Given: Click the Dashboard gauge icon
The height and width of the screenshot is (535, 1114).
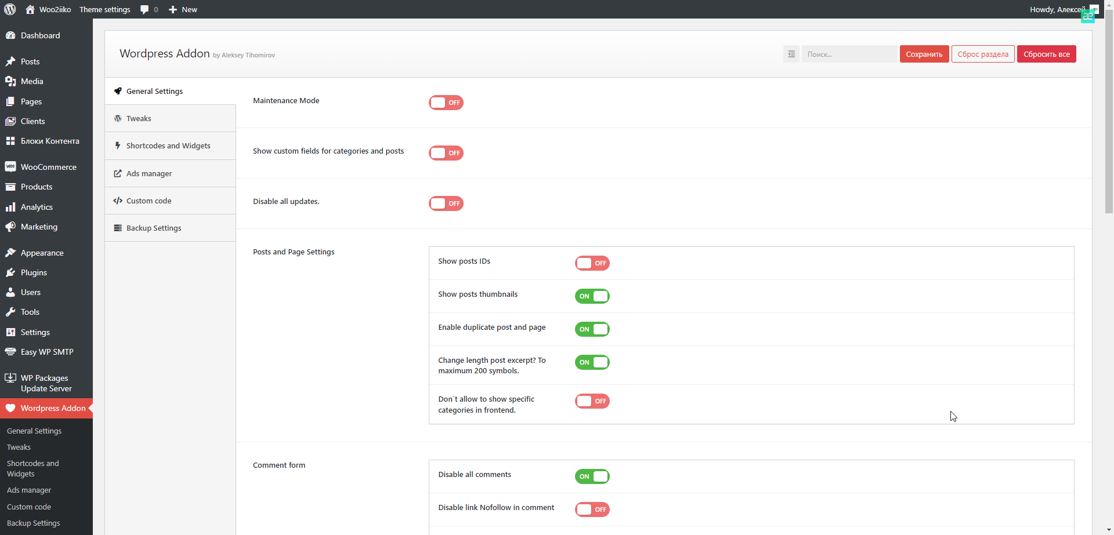Looking at the screenshot, I should point(10,35).
